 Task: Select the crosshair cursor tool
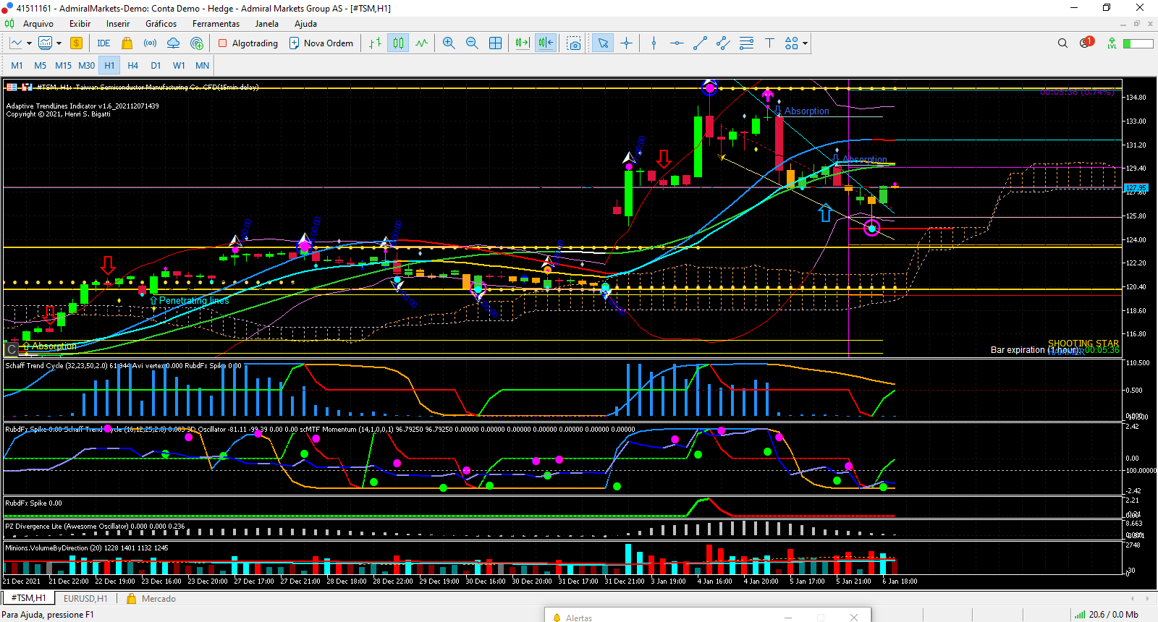[626, 43]
